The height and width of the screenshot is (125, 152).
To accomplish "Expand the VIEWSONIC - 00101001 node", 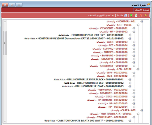I will tap(134, 28).
